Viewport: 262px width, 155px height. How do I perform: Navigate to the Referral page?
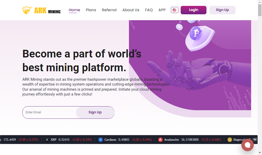pos(109,10)
